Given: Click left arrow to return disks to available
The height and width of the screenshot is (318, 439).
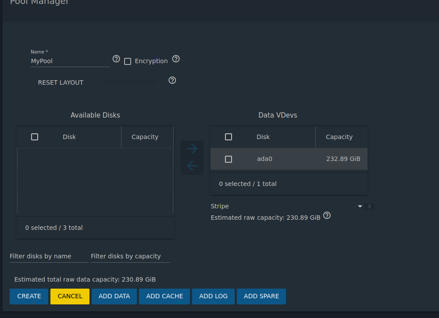Looking at the screenshot, I should (192, 166).
